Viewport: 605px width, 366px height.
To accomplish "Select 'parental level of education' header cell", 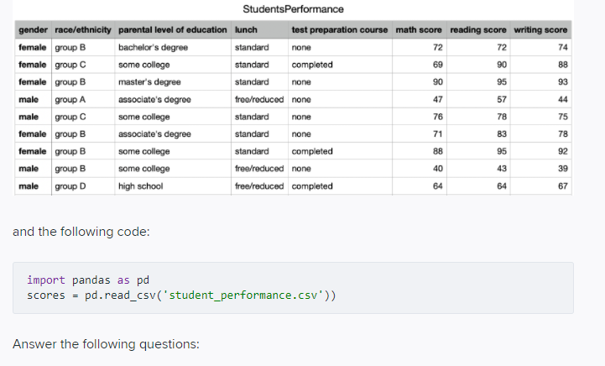I will click(173, 30).
